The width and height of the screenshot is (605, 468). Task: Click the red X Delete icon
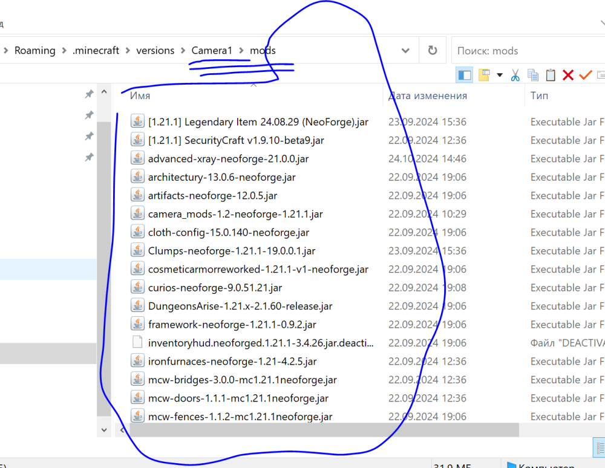pyautogui.click(x=568, y=75)
